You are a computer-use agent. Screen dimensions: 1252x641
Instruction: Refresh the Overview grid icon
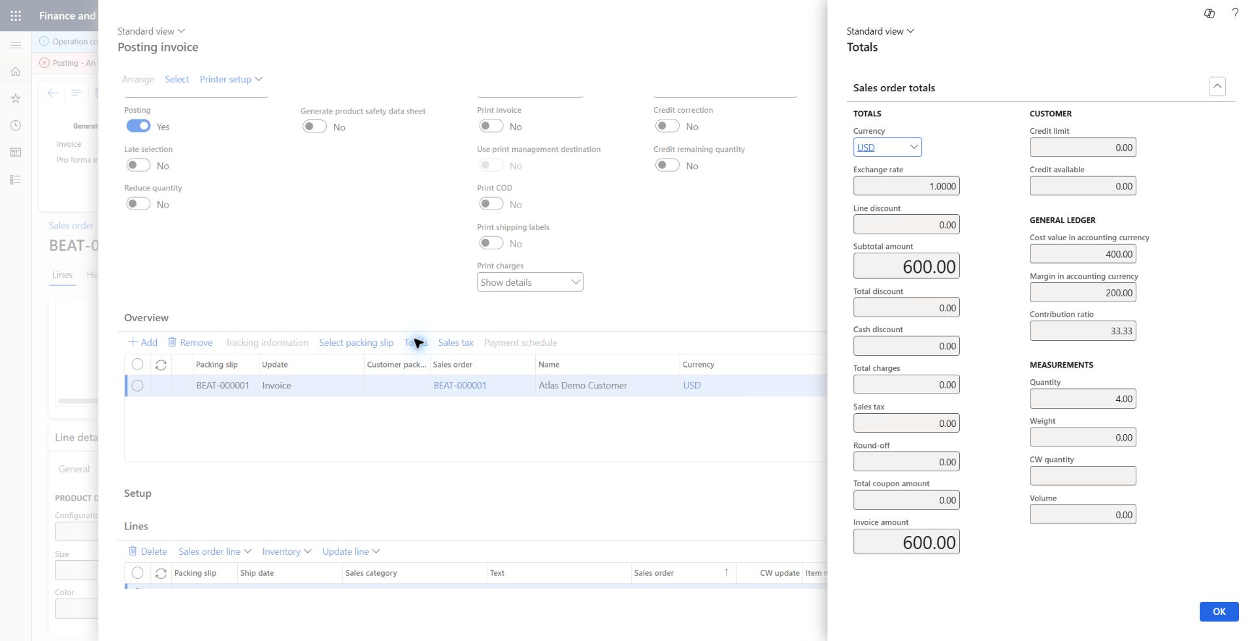point(161,365)
